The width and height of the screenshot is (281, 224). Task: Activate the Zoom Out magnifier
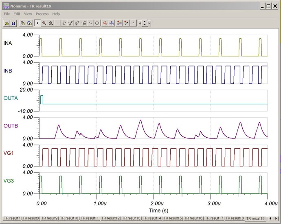point(51,23)
